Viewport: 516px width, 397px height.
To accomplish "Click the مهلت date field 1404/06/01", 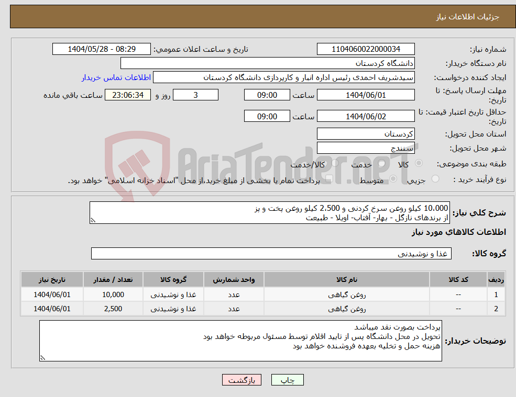I will 365,95.
